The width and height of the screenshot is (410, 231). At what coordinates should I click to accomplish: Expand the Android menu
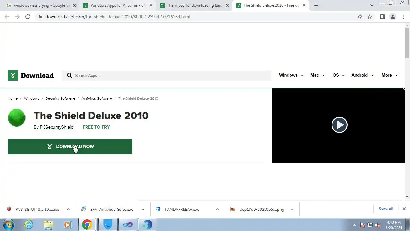(x=362, y=75)
